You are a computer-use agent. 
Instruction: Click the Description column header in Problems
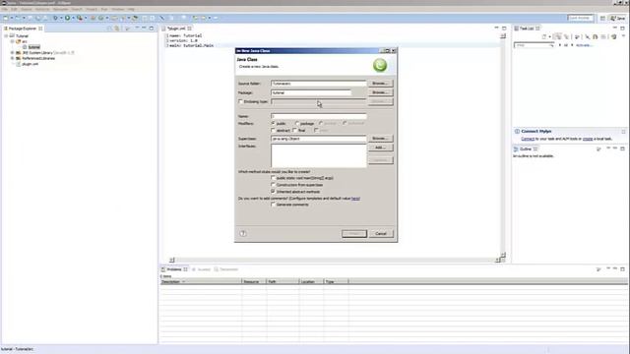(x=201, y=282)
